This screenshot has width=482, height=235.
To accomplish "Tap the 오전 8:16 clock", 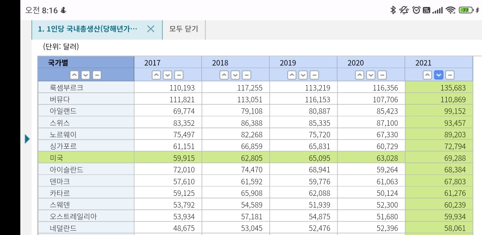I will point(41,10).
